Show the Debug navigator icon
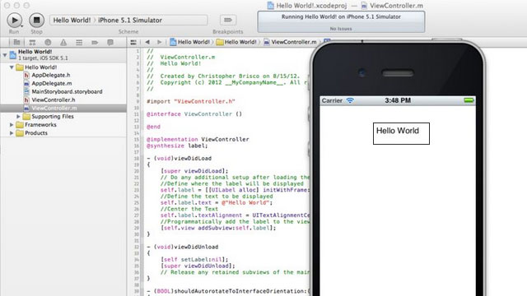Viewport: 527px width, 296px height. (x=79, y=42)
